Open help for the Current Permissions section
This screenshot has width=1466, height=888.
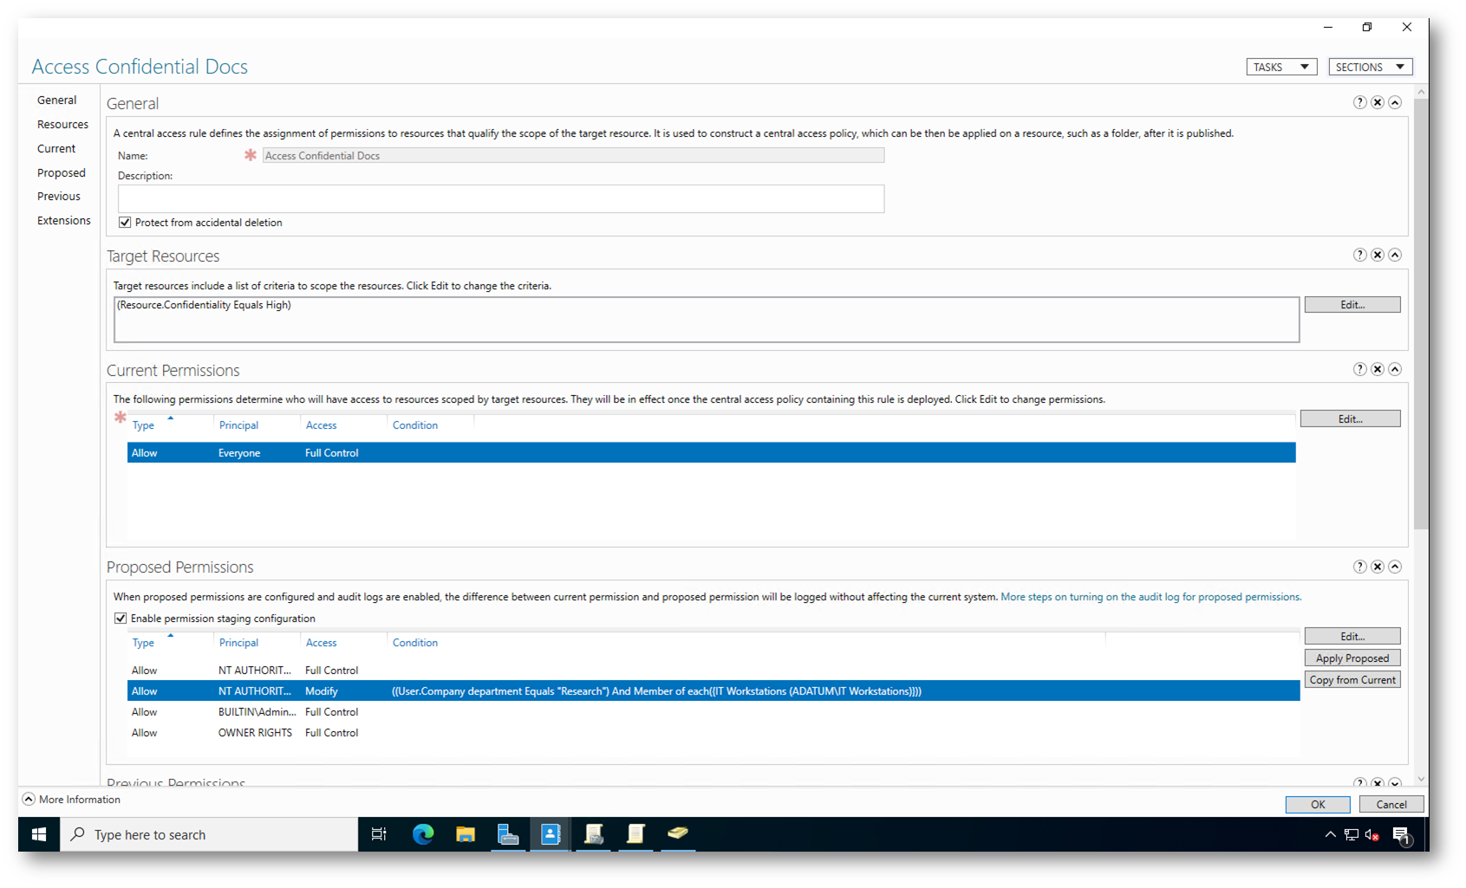tap(1359, 369)
